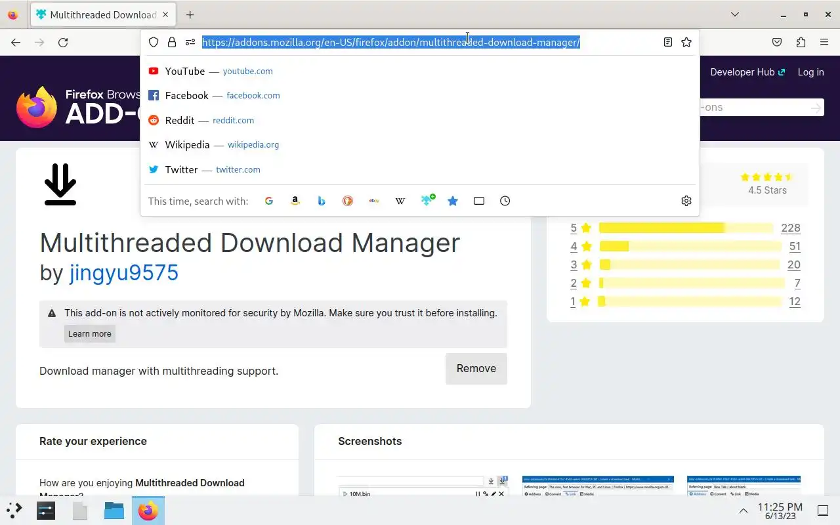Open tracking protection shield icon
This screenshot has height=525, width=840.
pyautogui.click(x=154, y=42)
